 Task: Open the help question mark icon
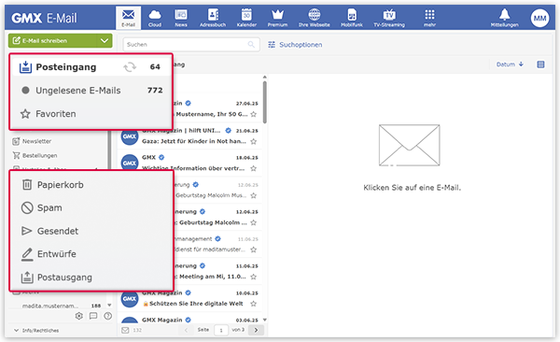pyautogui.click(x=107, y=316)
